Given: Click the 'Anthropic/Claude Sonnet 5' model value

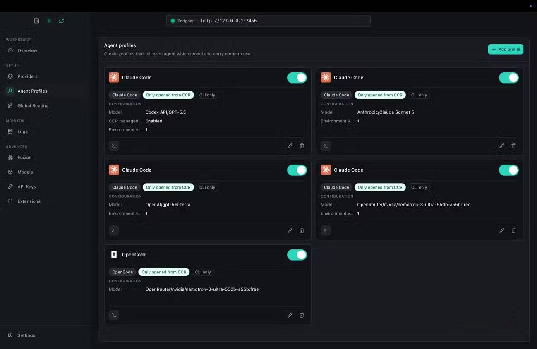Looking at the screenshot, I should click(386, 112).
